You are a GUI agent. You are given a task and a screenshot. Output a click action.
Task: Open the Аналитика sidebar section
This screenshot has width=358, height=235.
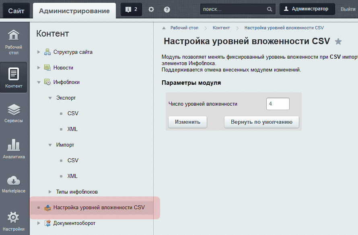point(14,149)
